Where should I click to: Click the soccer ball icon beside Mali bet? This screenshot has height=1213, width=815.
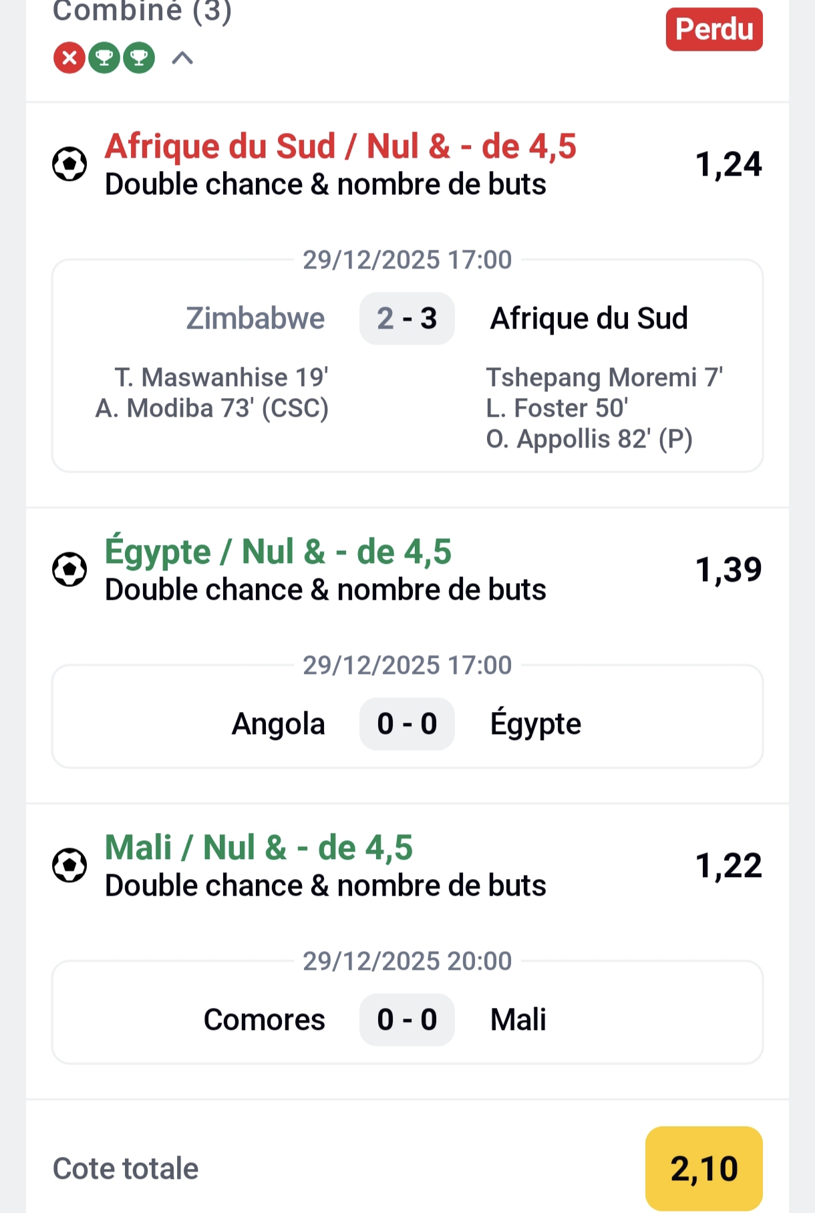click(69, 866)
